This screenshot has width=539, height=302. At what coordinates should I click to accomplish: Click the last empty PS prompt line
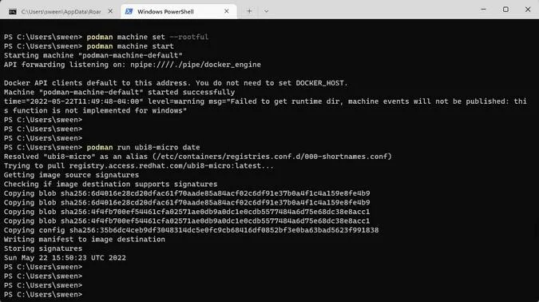[x=43, y=295]
